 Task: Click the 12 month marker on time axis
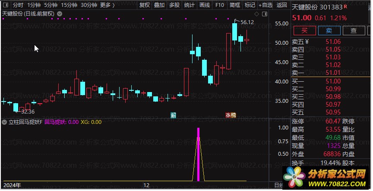146,185
